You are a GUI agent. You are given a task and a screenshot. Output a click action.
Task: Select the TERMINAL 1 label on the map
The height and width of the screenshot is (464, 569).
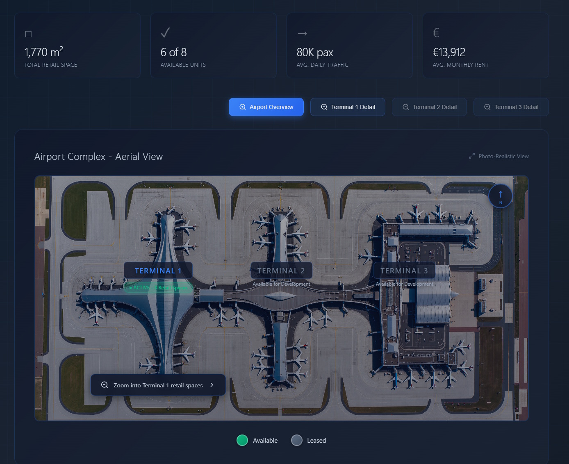pyautogui.click(x=158, y=271)
